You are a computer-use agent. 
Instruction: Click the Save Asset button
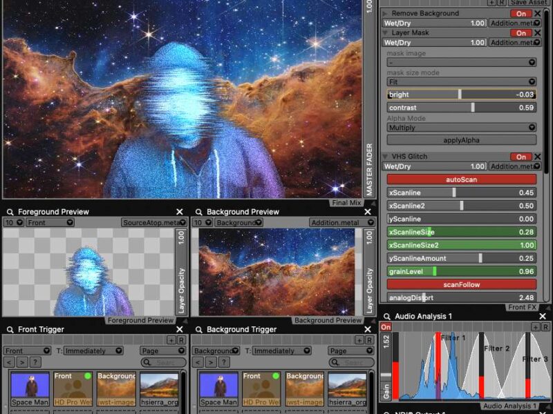[x=528, y=3]
